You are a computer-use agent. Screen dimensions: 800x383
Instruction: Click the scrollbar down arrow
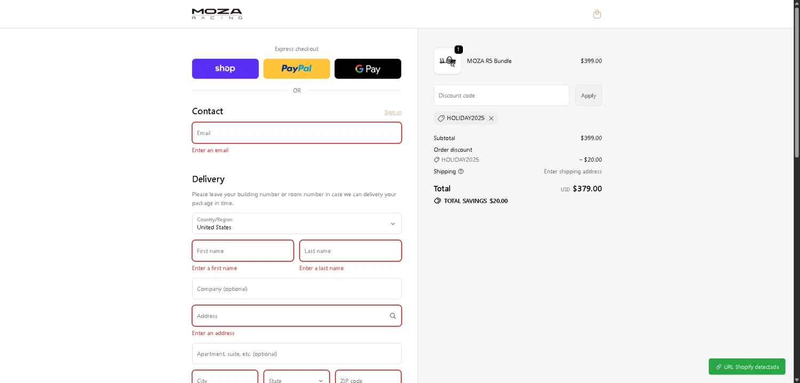(x=797, y=379)
